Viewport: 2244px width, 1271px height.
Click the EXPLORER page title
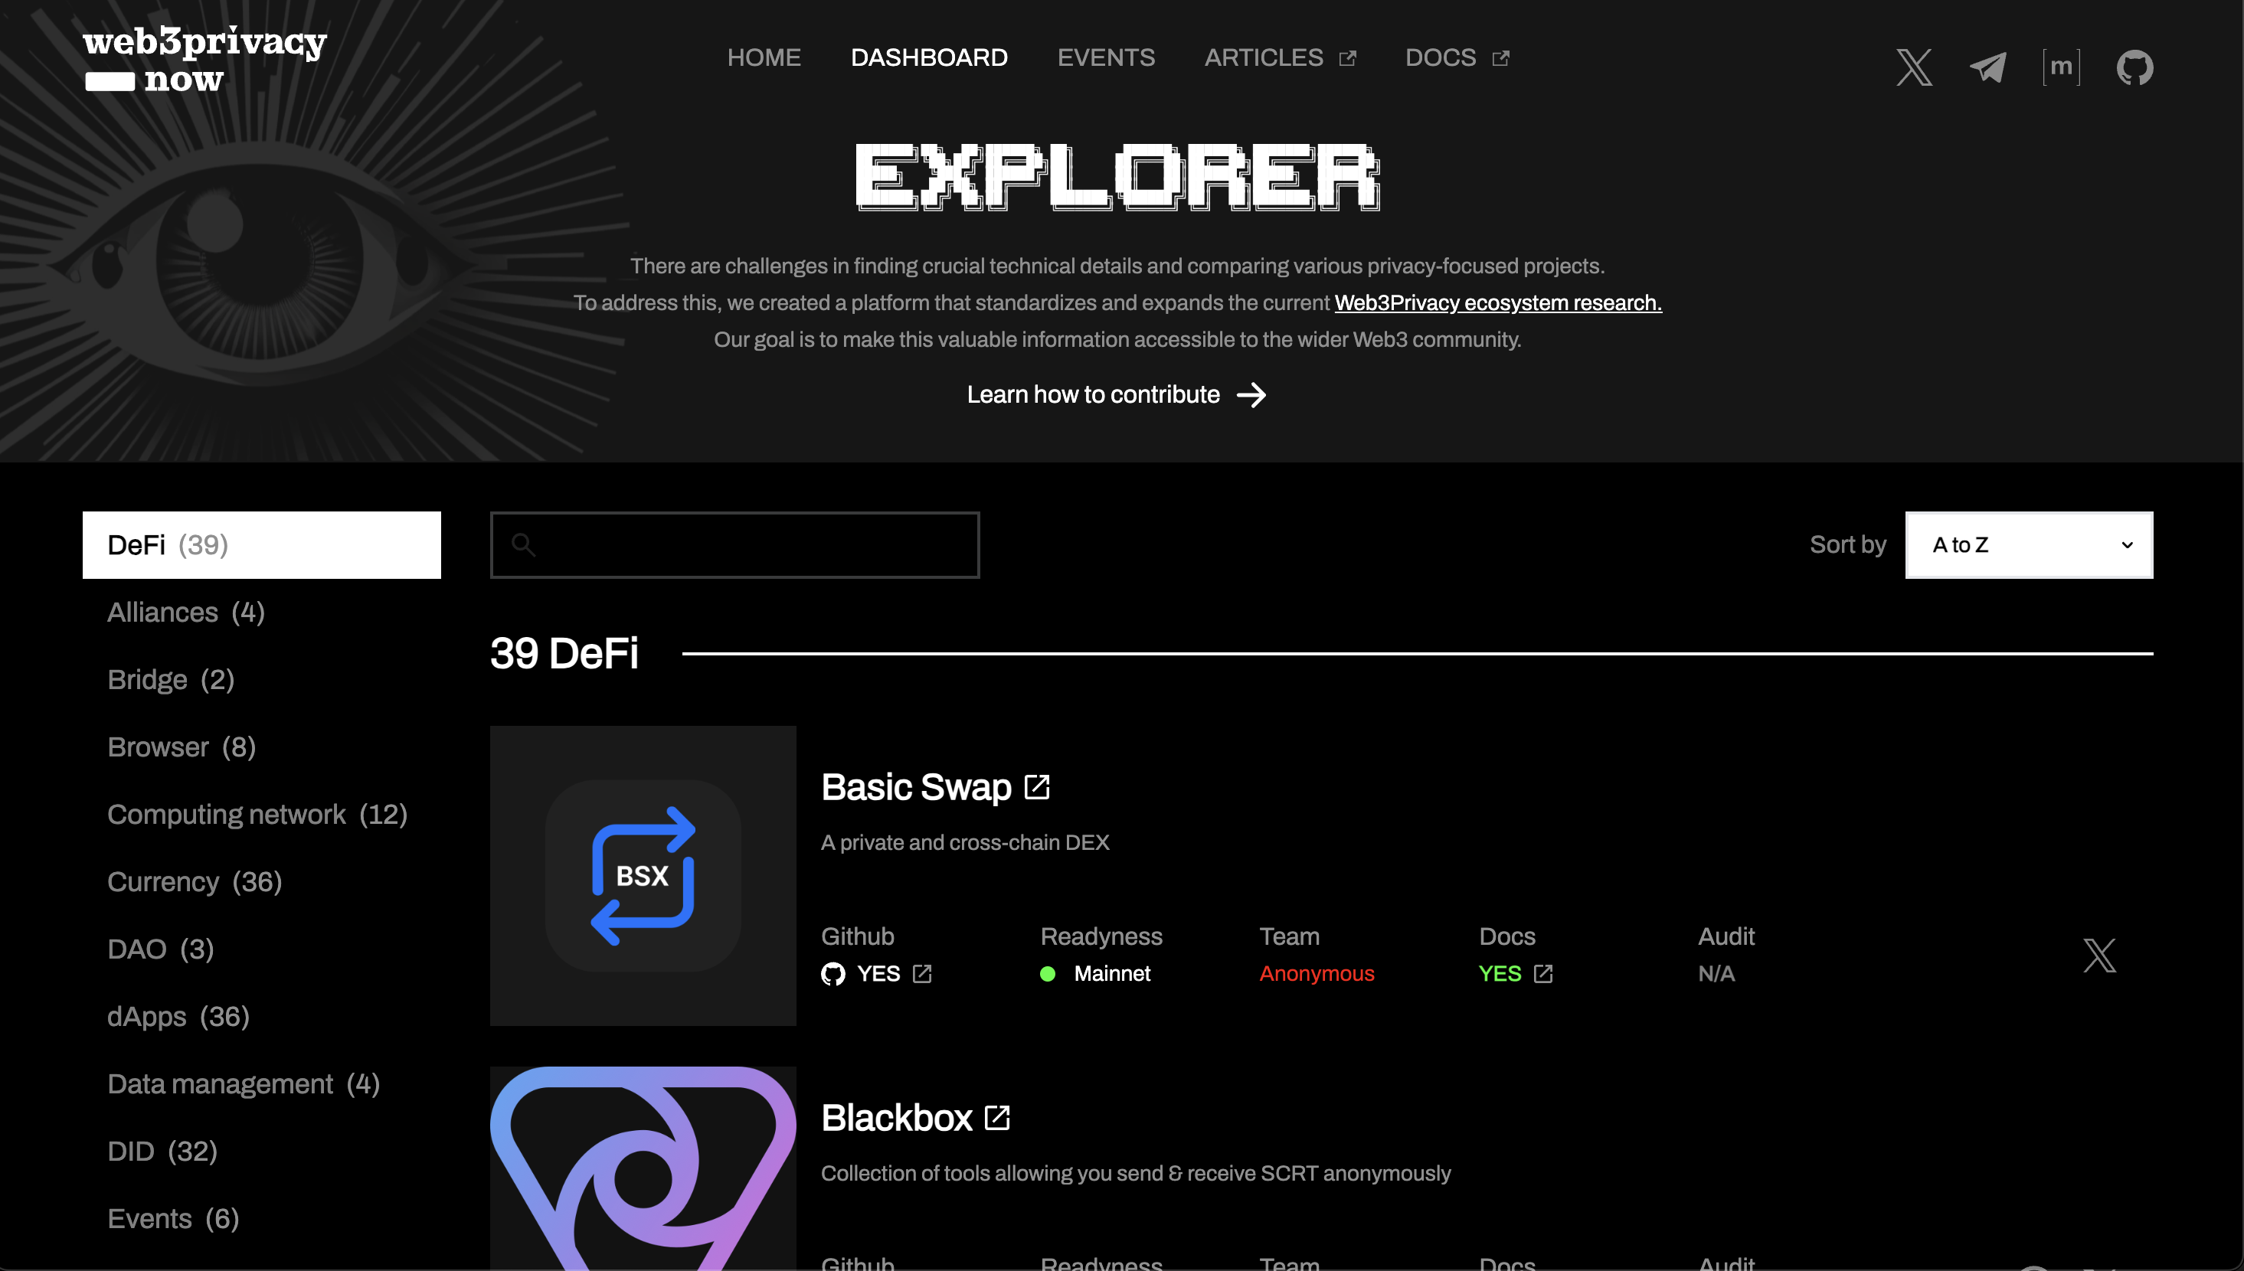(1117, 175)
